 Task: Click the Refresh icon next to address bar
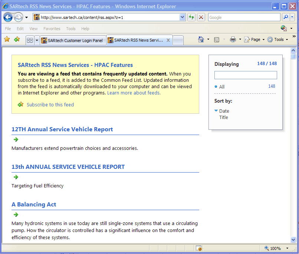pyautogui.click(x=191, y=17)
